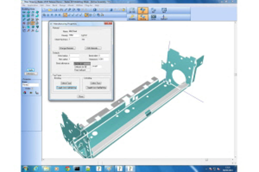Click the Change Material button
Screen dimensions: 259x172
point(67,48)
